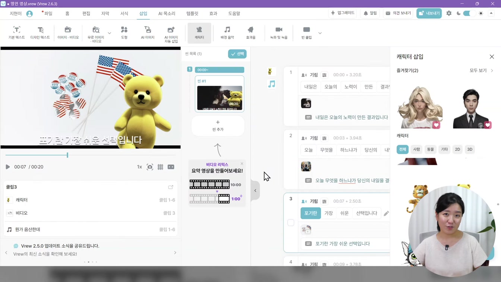
Task: Start 녹화 및 녹음 recording tool
Action: point(278,33)
